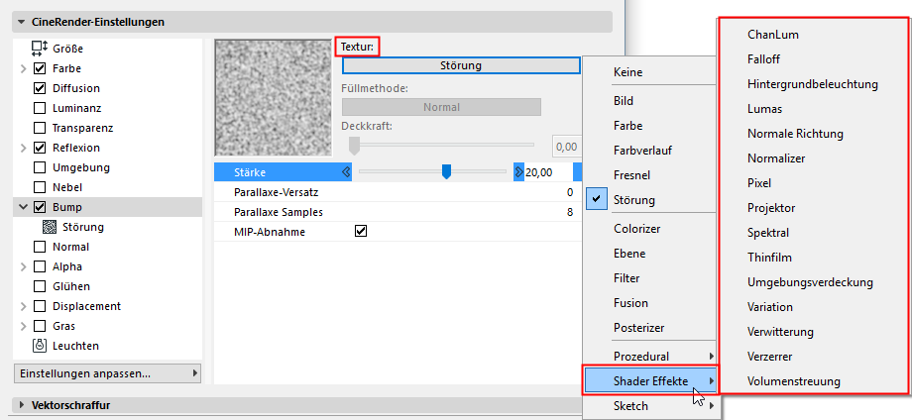Enable the Normal channel checkbox
This screenshot has width=912, height=420.
click(x=40, y=247)
